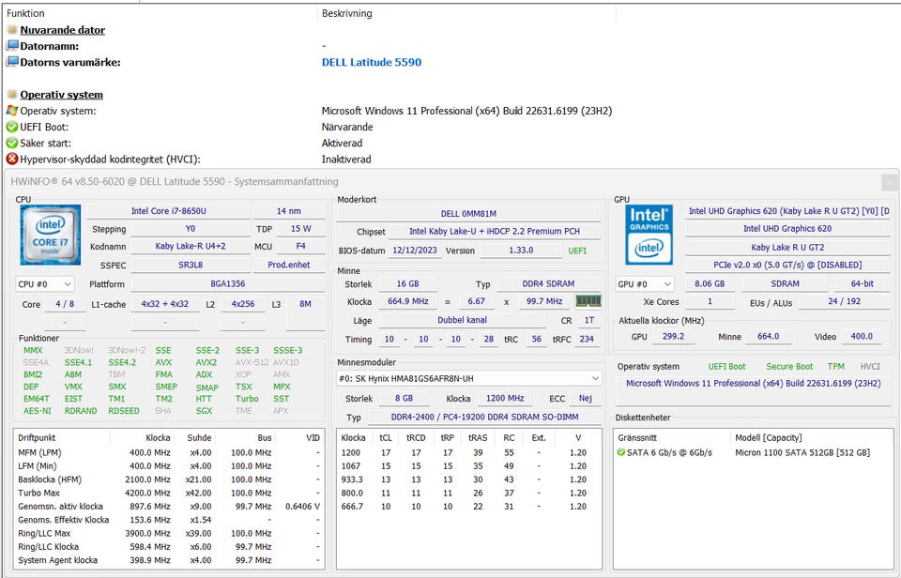Click the 664.9 MHz memory clock value
The image size is (901, 578).
407,301
